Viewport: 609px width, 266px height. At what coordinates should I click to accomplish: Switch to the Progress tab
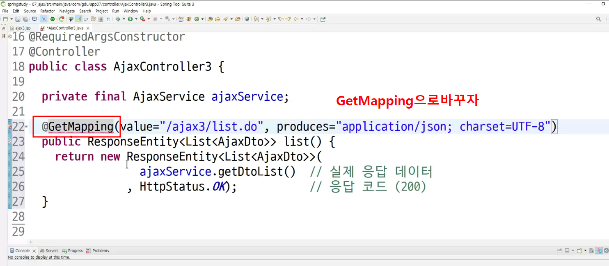[73, 250]
